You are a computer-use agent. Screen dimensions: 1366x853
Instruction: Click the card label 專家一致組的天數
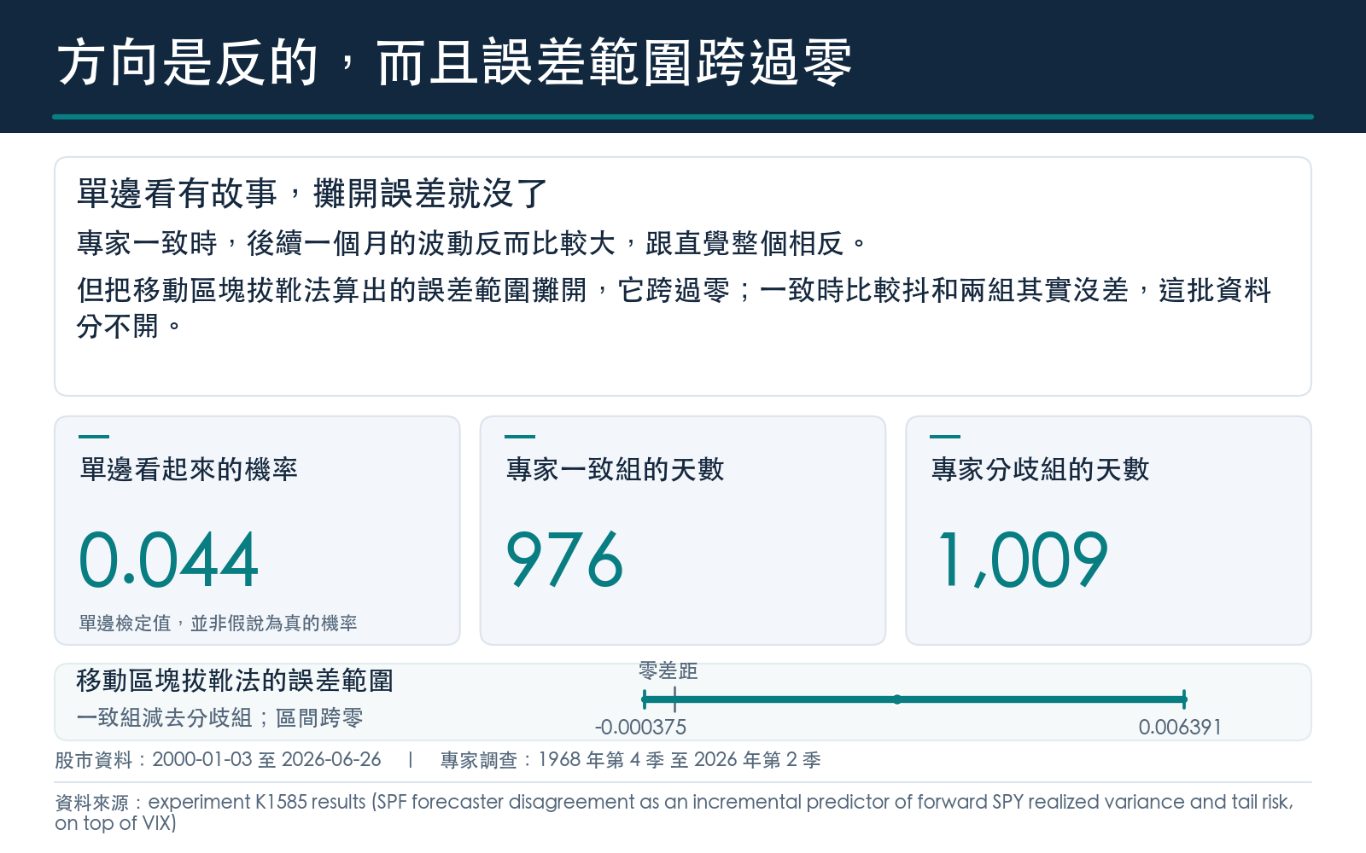tap(615, 469)
